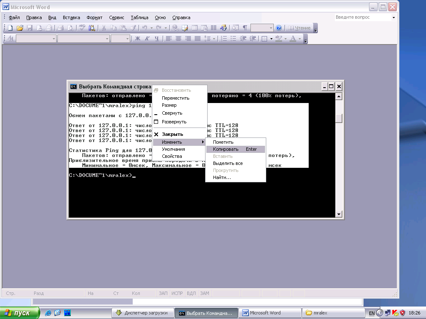The image size is (426, 319).
Task: Click the Spelling check ABC icon
Action: click(82, 28)
